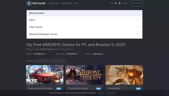Accept the cookies notice
This screenshot has width=169, height=96.
[x=101, y=93]
